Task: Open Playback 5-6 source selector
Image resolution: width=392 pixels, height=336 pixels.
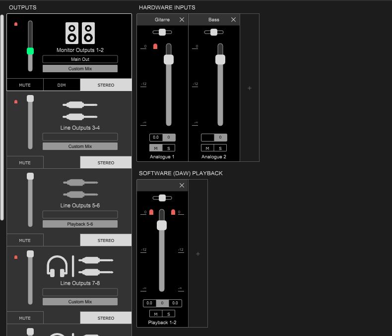Action: pyautogui.click(x=80, y=224)
